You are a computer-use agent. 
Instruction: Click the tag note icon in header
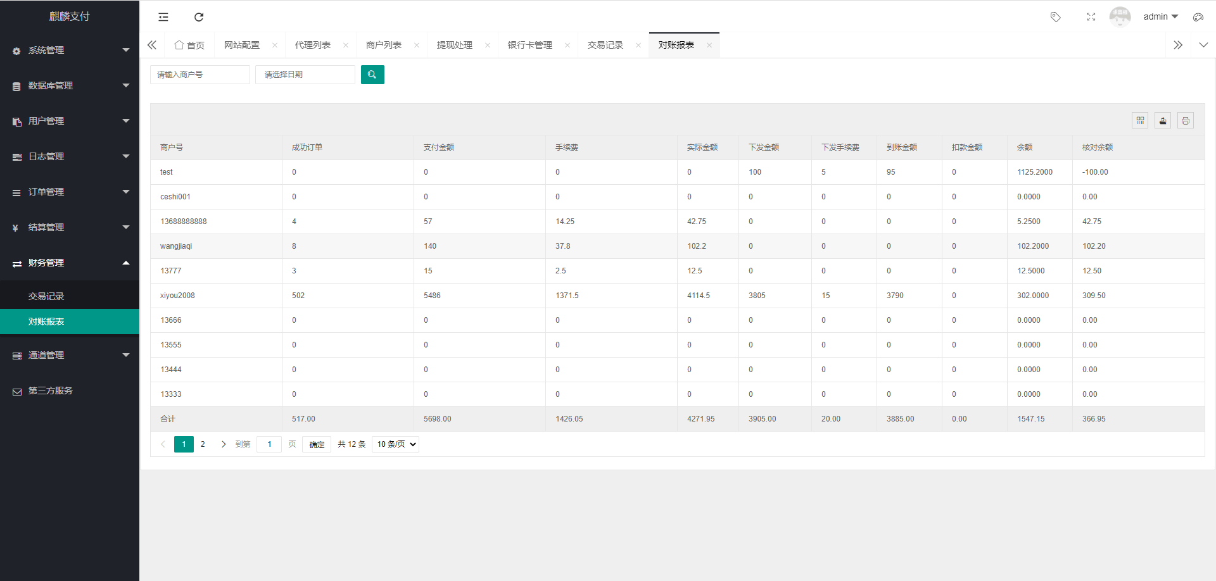(1055, 17)
